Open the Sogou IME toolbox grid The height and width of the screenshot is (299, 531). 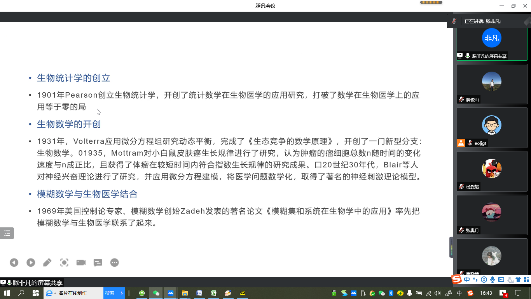[526, 280]
